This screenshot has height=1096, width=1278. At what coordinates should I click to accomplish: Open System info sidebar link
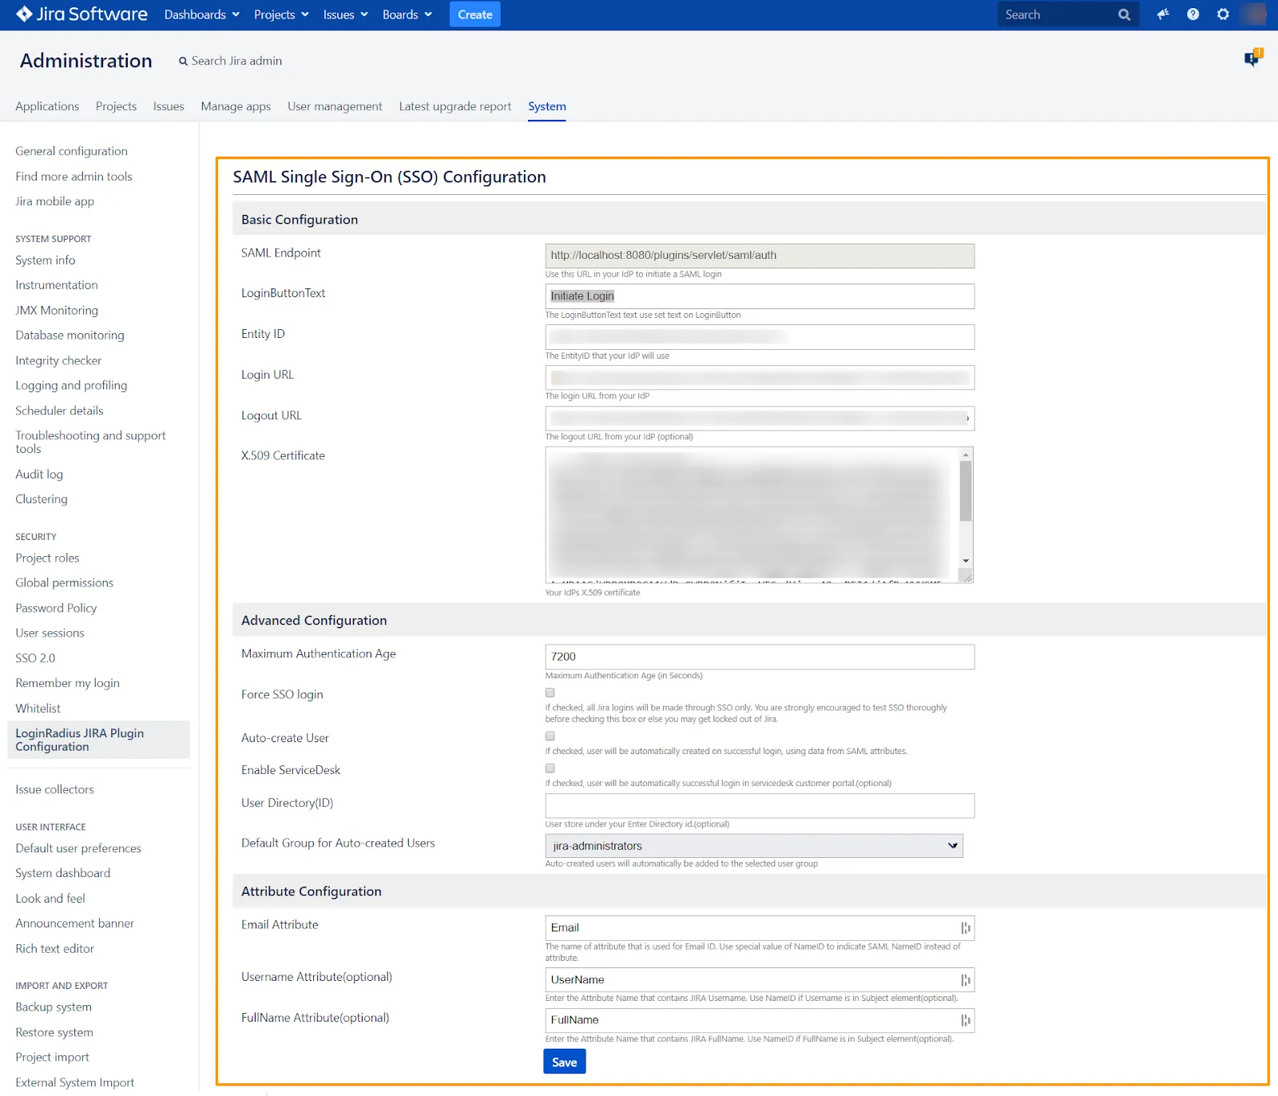pyautogui.click(x=46, y=260)
